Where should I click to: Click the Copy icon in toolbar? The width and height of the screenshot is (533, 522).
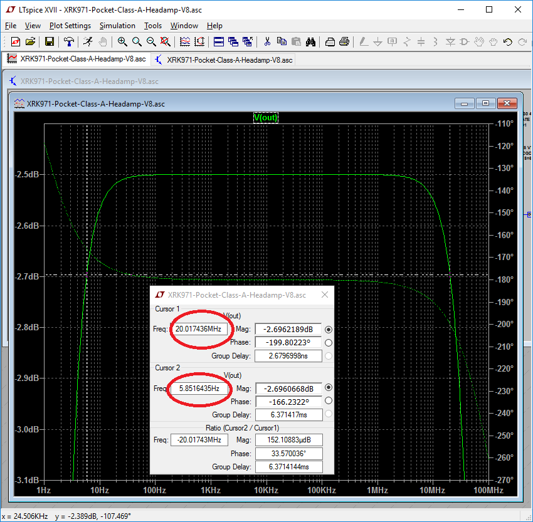tap(282, 42)
